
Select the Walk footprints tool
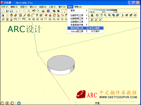(131, 15)
